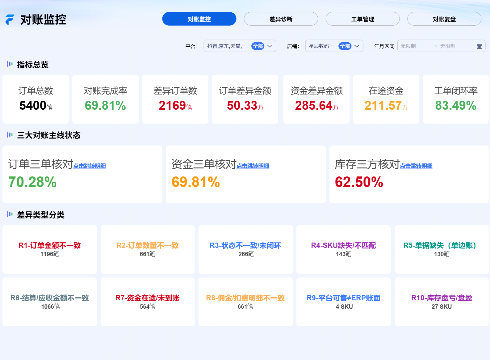Choose the R7-资金在途/未到账 card
Screen dimensions: 490x360
(148, 302)
